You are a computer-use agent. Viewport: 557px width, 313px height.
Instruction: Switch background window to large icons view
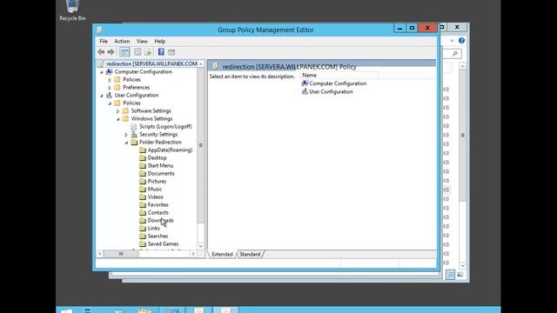[x=460, y=275]
